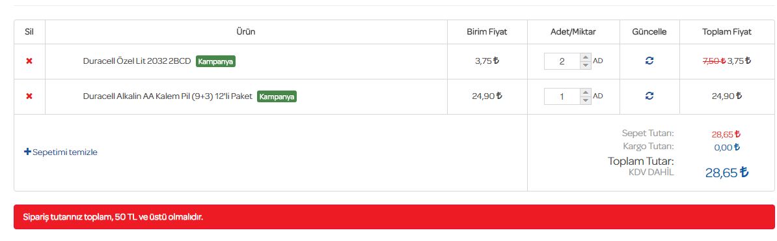Screen dimensions: 777x241
Task: Decrease quantity of Duracell Özel Lit 2032
Action: (x=586, y=65)
